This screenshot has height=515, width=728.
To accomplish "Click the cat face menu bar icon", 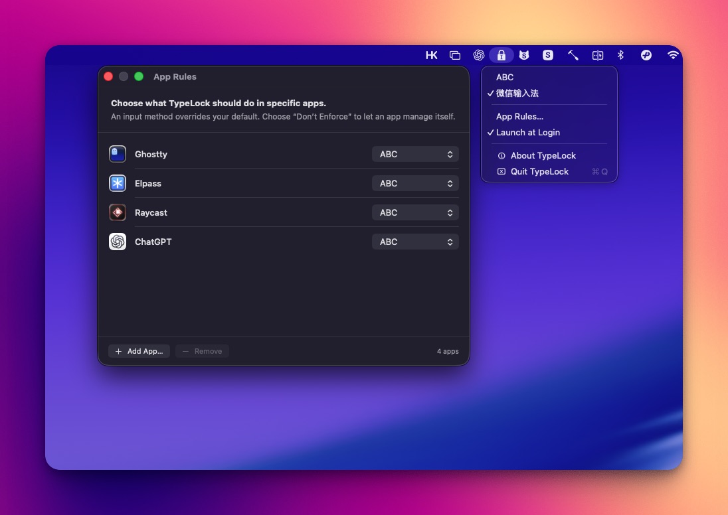I will pyautogui.click(x=524, y=55).
